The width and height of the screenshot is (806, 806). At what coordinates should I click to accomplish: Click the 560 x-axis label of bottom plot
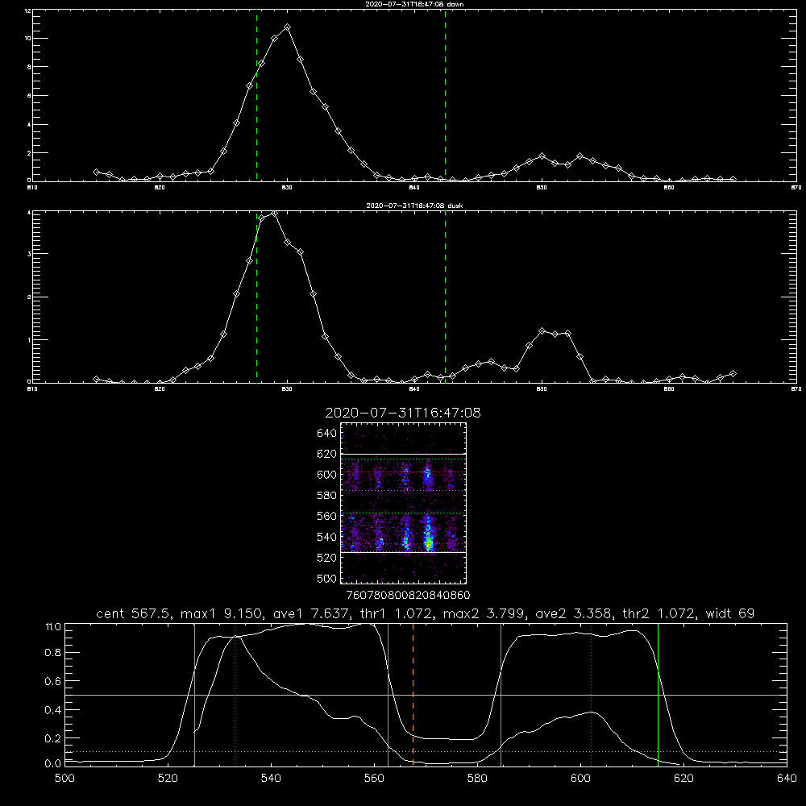click(374, 779)
